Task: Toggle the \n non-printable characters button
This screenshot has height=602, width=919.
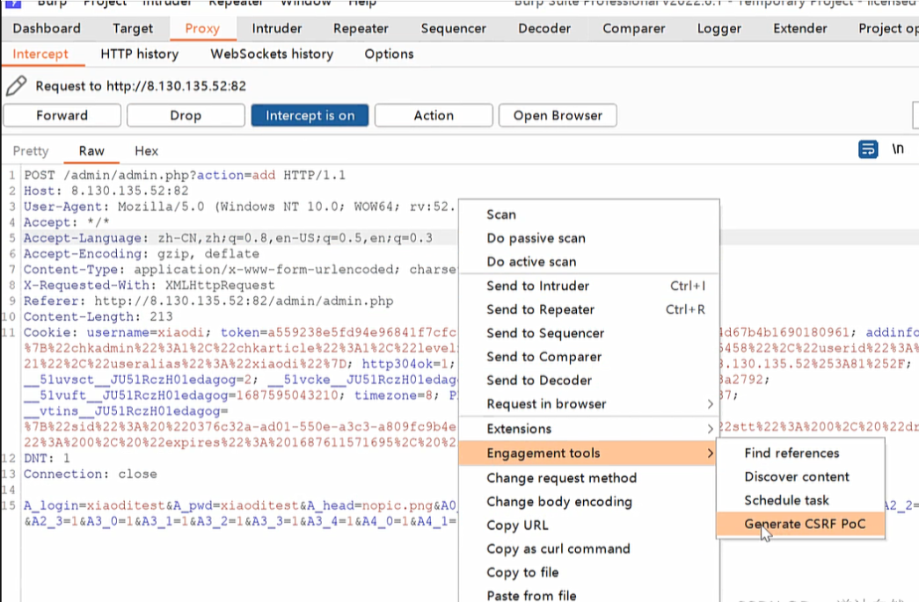Action: pos(897,149)
